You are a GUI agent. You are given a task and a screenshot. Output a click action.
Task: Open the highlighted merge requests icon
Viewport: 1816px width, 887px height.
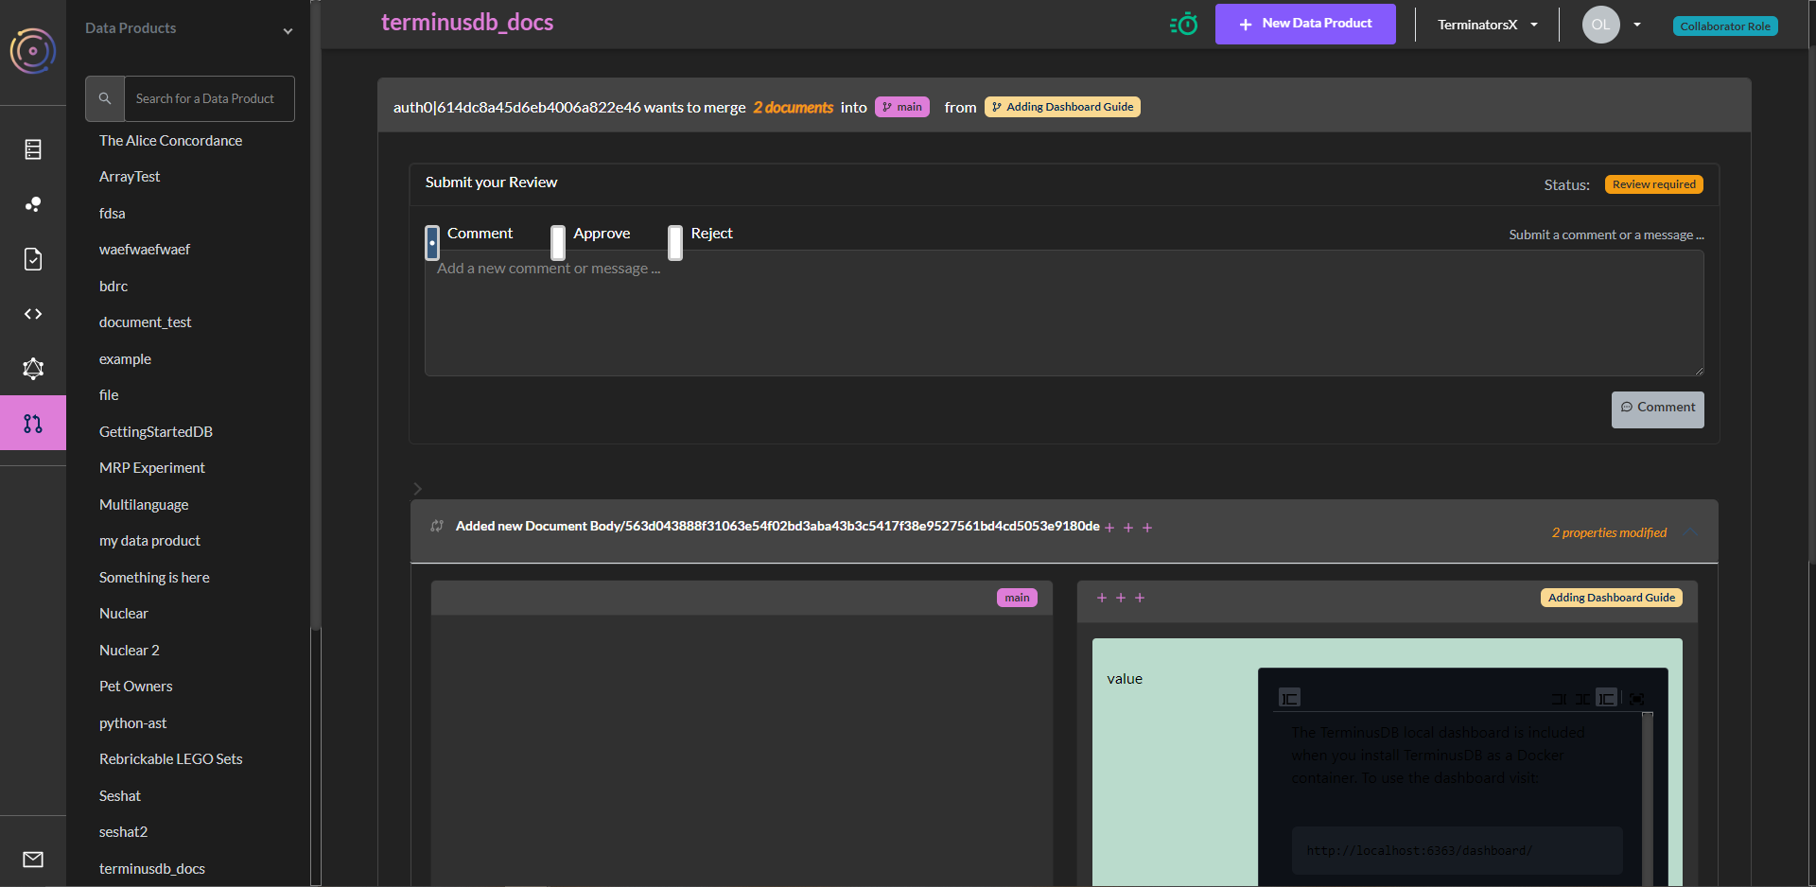(33, 423)
